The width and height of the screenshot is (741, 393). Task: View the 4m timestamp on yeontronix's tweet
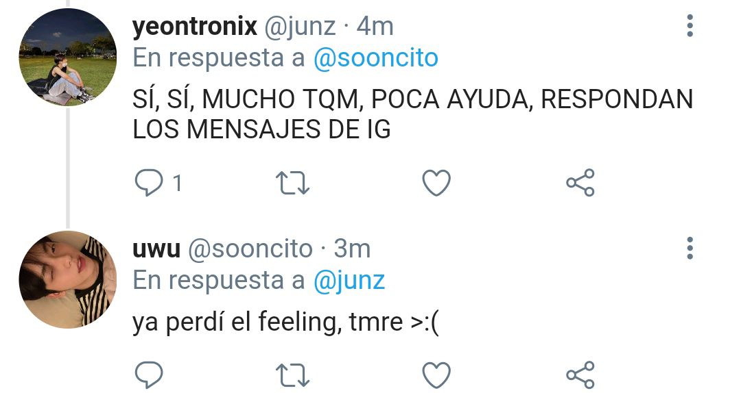click(x=375, y=27)
